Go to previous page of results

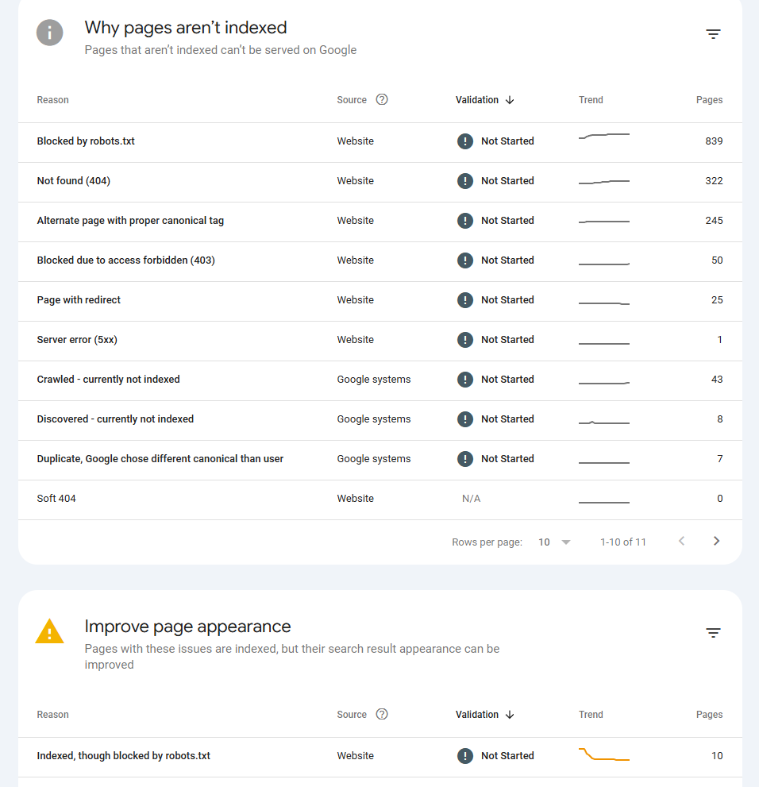click(681, 541)
